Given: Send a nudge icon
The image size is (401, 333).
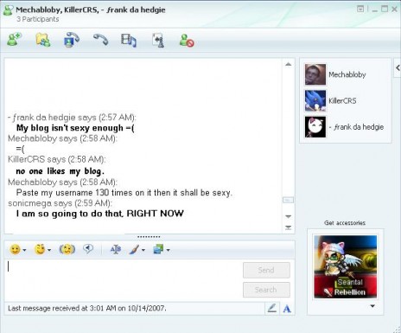Looking at the screenshot, I should 67,249.
